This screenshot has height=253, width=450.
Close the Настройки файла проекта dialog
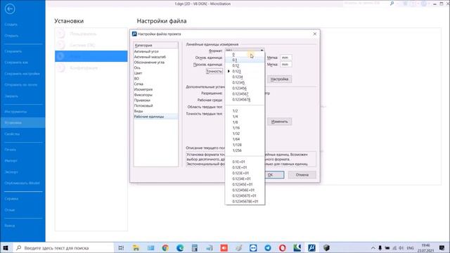(x=314, y=34)
